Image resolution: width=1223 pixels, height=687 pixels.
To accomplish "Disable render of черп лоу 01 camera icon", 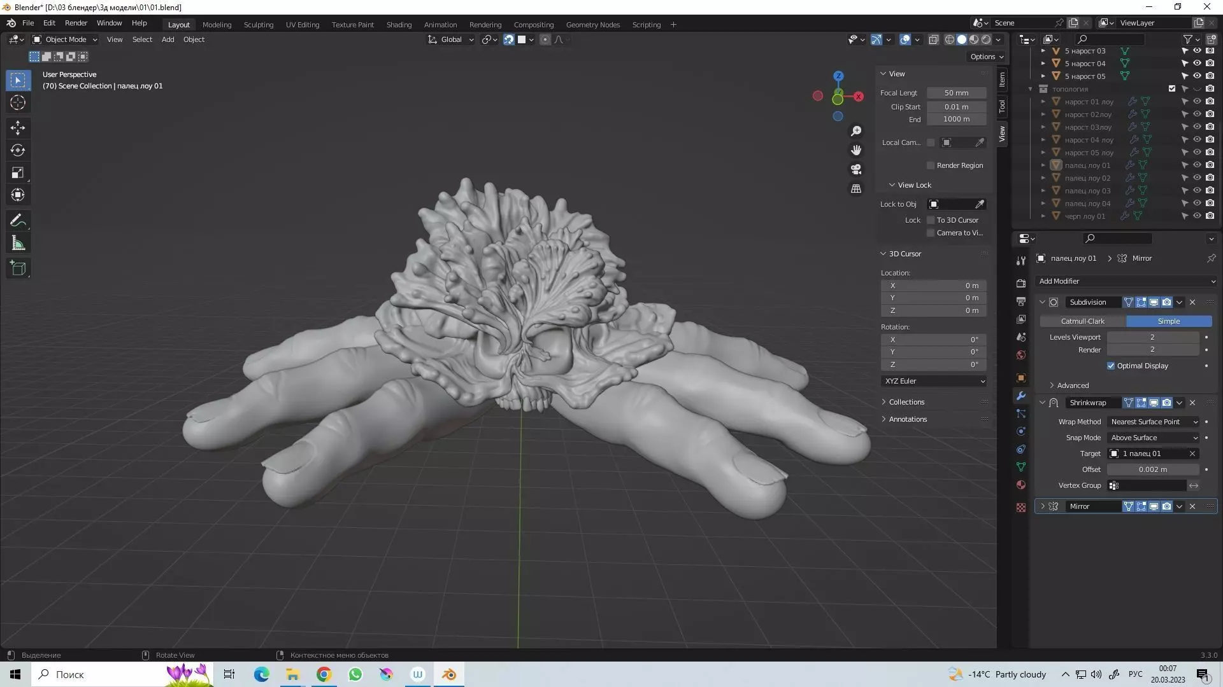I will (1210, 216).
